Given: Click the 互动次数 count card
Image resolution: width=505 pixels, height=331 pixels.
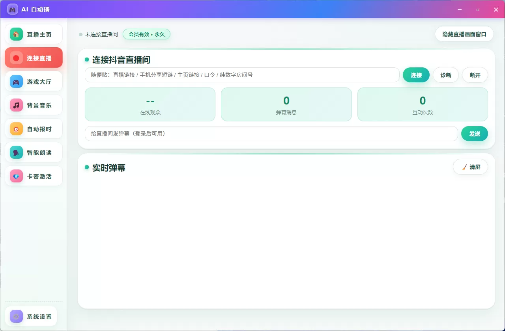Looking at the screenshot, I should tap(423, 104).
